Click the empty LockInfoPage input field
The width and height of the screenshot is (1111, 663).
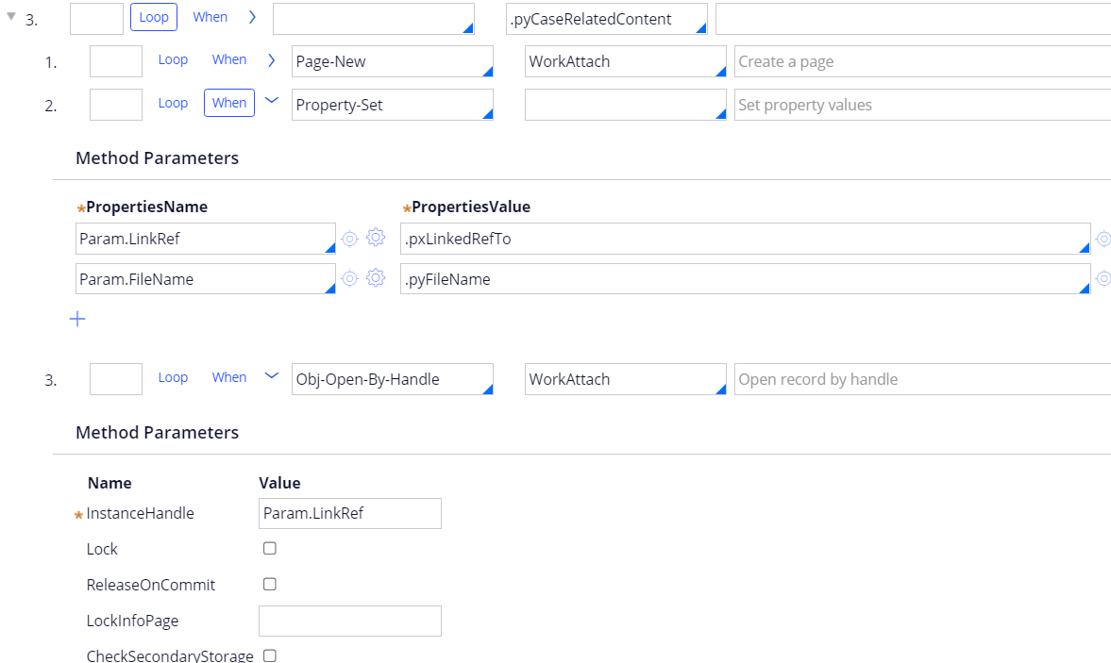[349, 621]
